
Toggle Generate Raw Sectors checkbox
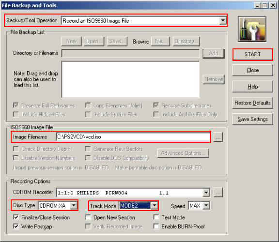pyautogui.click(x=88, y=149)
